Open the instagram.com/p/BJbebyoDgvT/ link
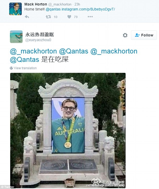 click(x=88, y=9)
